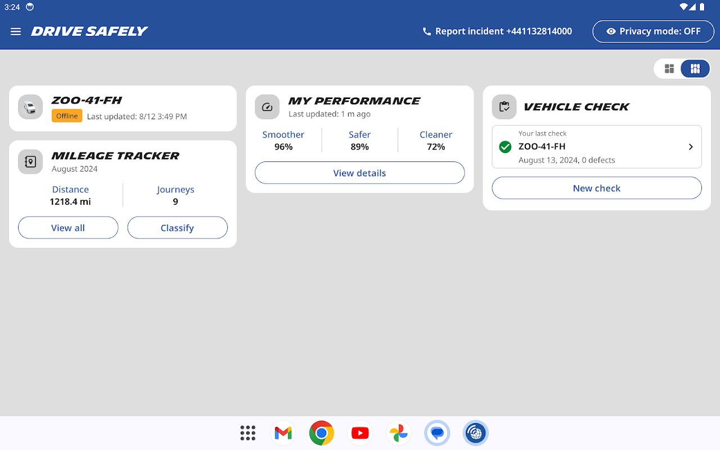Launch Gmail from the taskbar
This screenshot has width=720, height=450.
[x=283, y=433]
